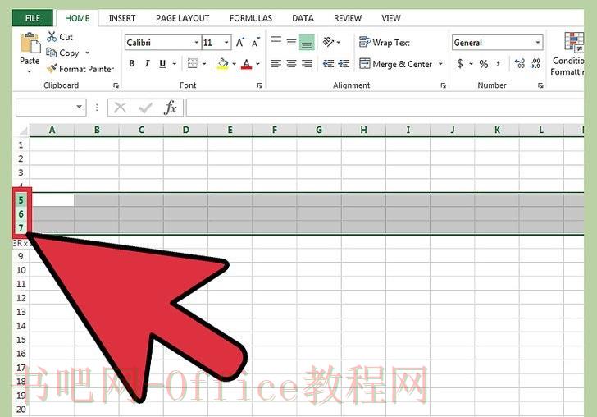Decrease font size with smaller A icon
Viewport: 597px width, 417px height.
click(x=256, y=43)
